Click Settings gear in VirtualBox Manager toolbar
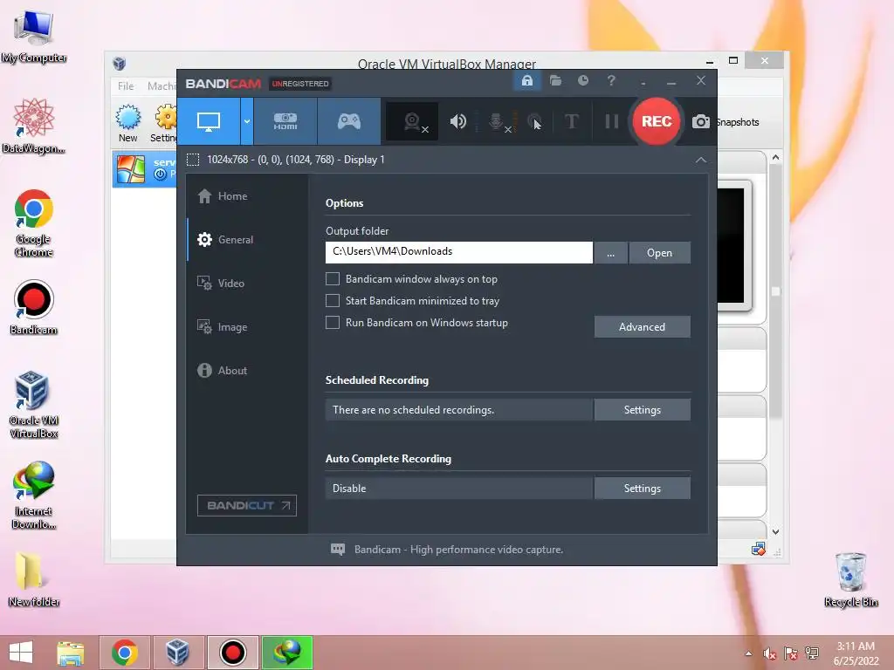The image size is (894, 670). coord(165,123)
